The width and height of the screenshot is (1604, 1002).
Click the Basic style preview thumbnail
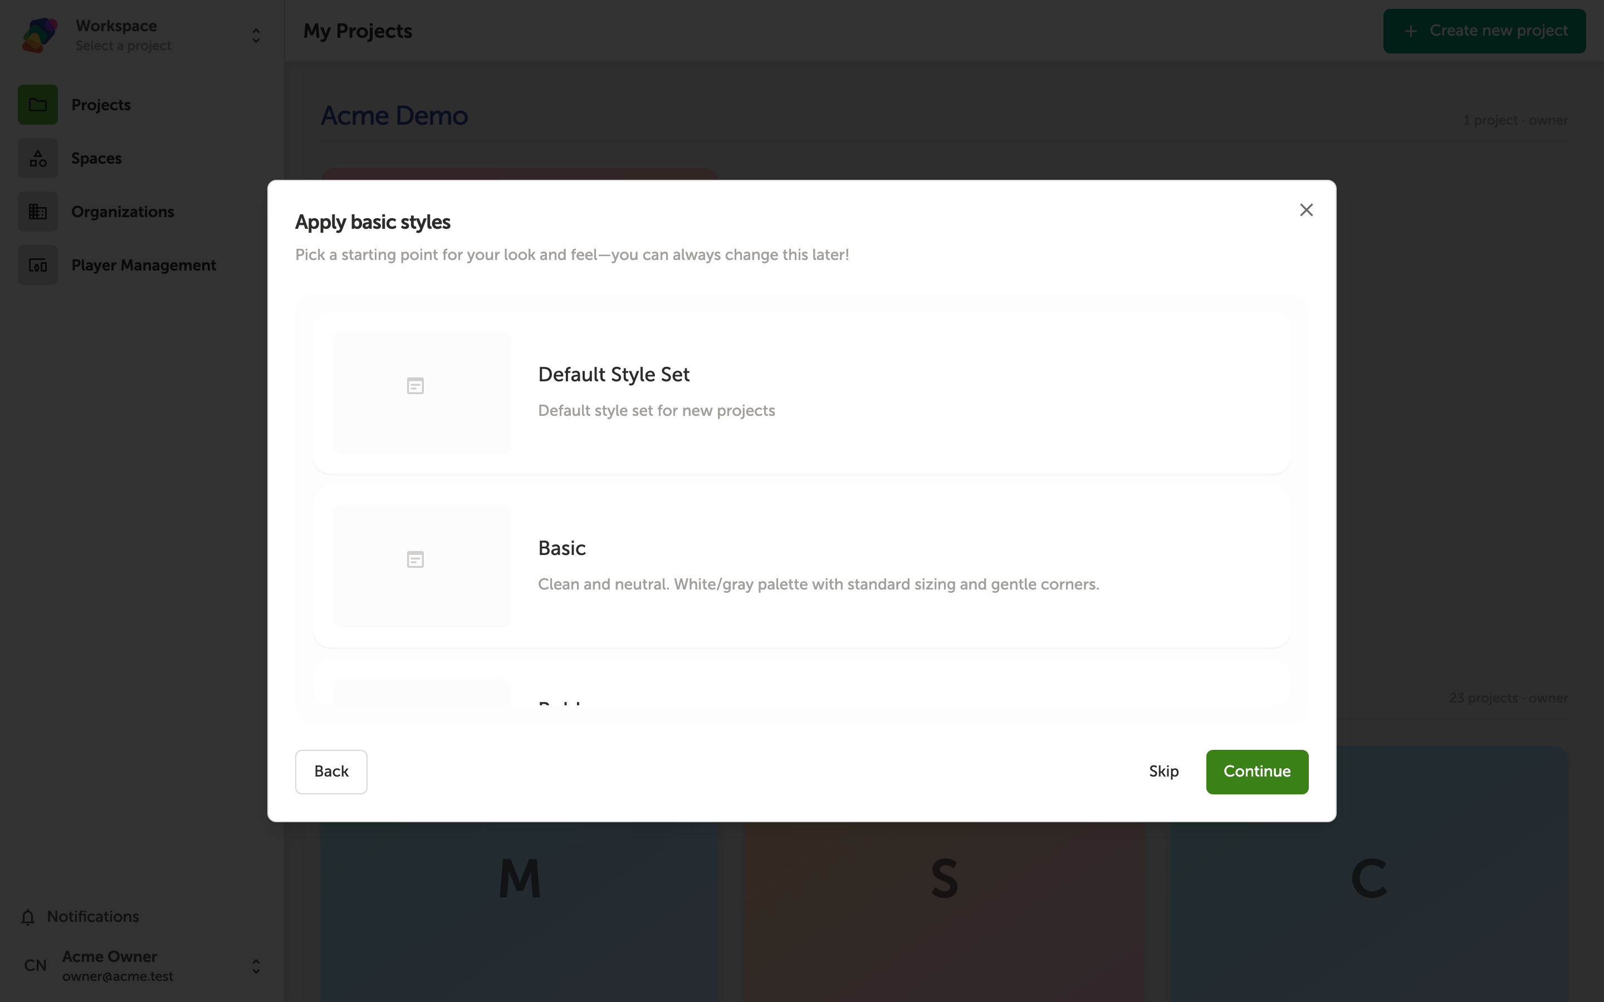[422, 566]
